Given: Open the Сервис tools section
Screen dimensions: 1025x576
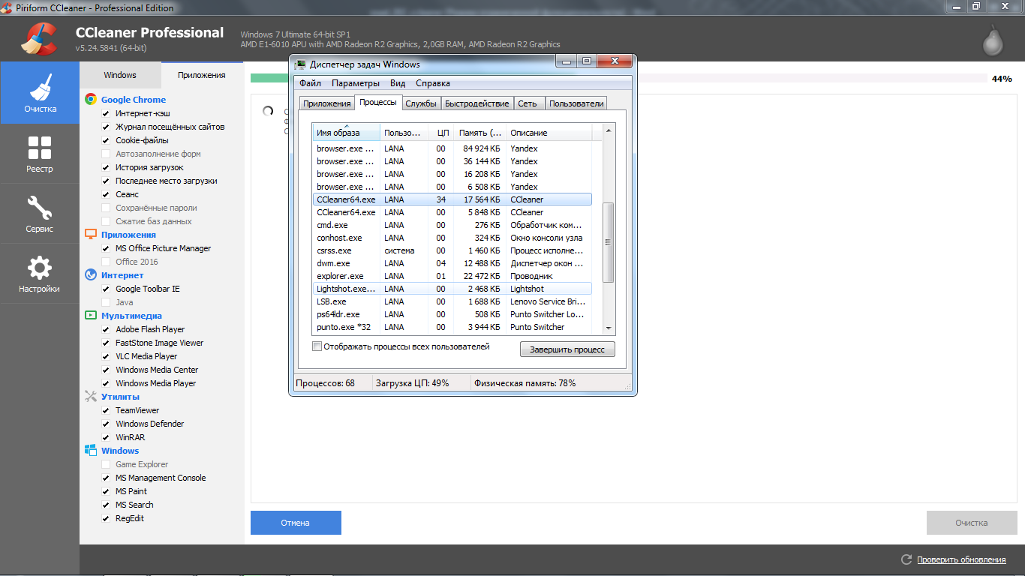Looking at the screenshot, I should [40, 214].
